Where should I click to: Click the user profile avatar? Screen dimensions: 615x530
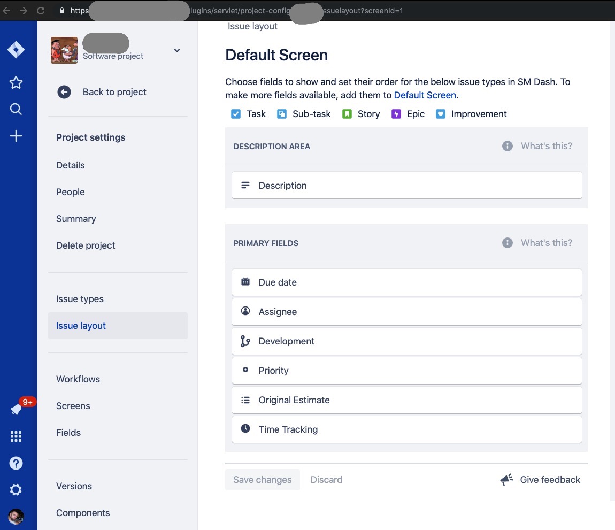pyautogui.click(x=16, y=517)
